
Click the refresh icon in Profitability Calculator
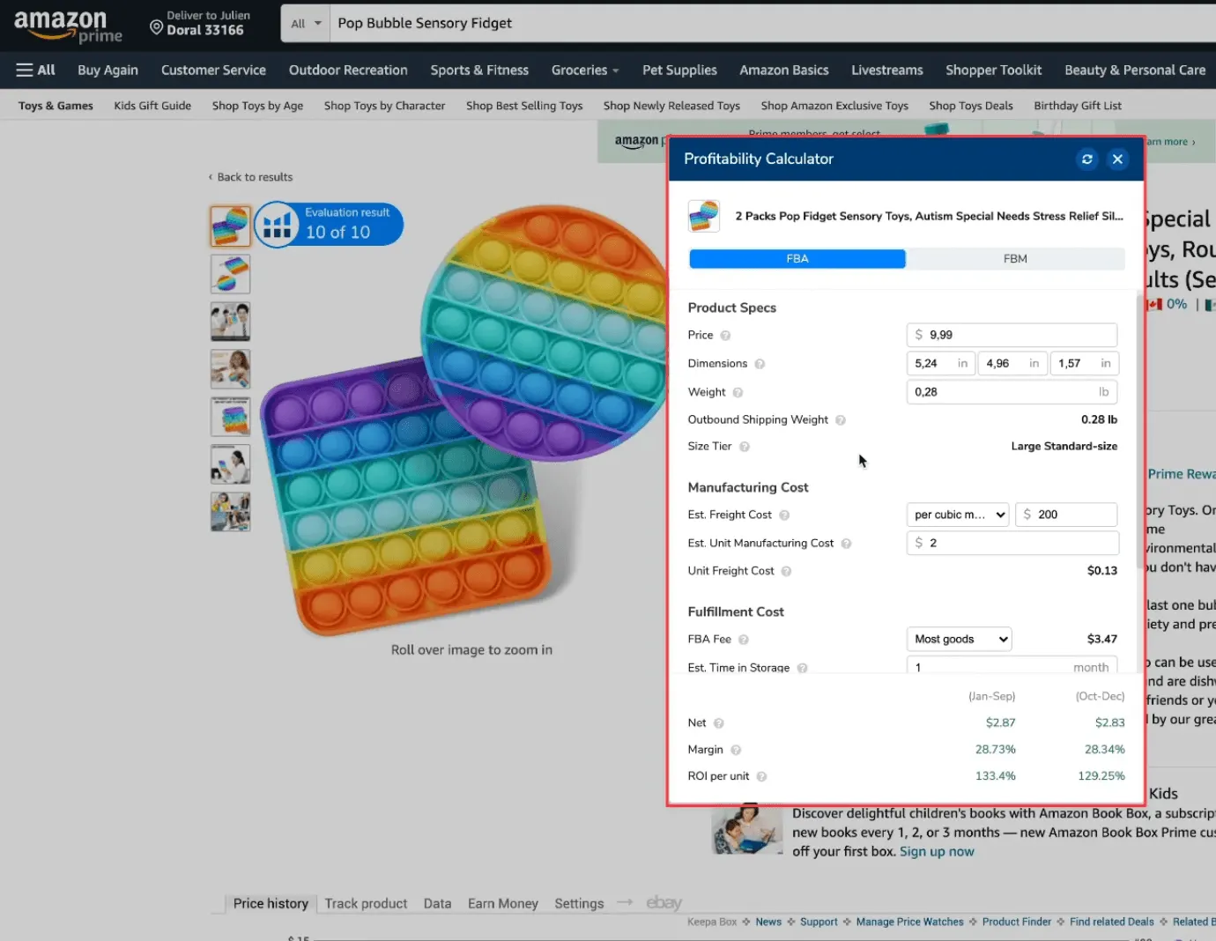[1086, 159]
